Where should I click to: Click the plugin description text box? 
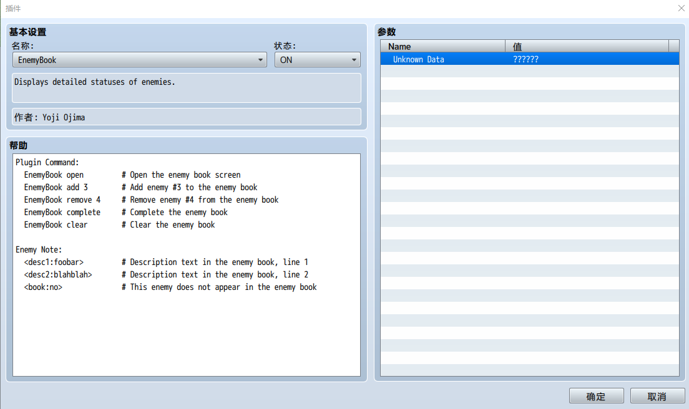point(187,88)
